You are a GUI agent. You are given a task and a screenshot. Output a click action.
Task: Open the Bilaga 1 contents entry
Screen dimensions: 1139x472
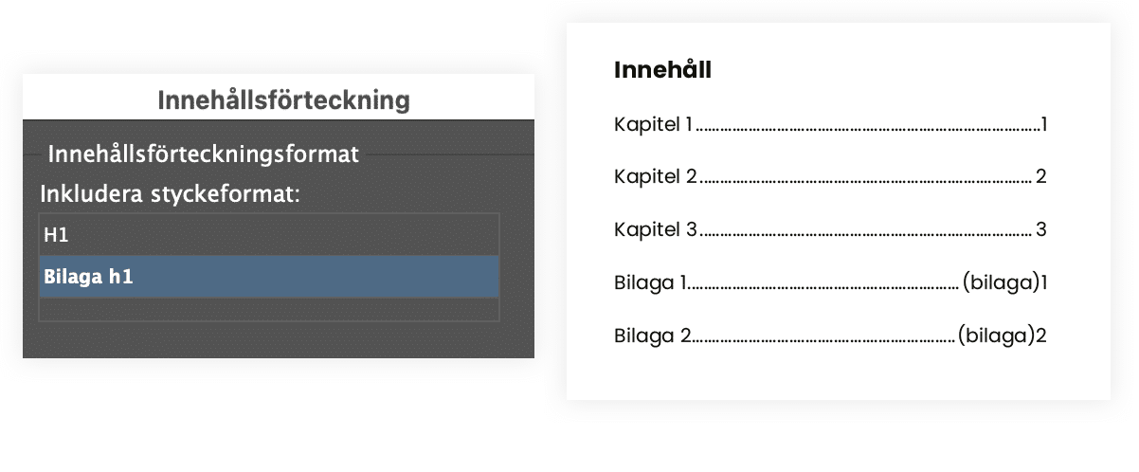650,281
